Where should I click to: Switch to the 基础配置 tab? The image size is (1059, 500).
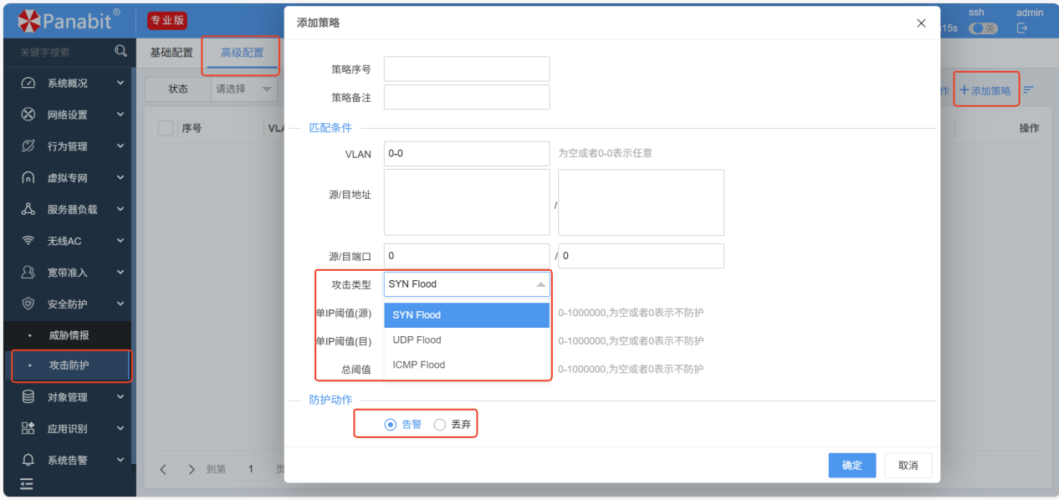click(x=171, y=53)
